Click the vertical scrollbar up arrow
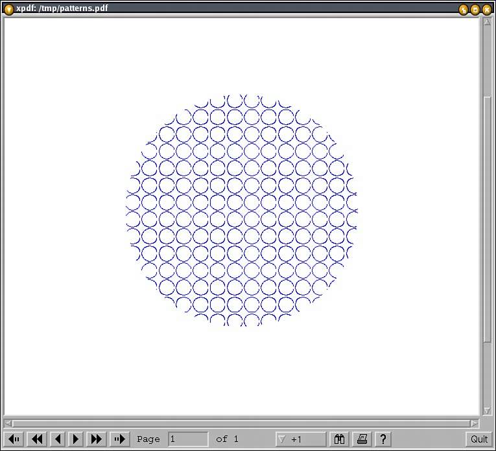The image size is (496, 451). click(487, 22)
